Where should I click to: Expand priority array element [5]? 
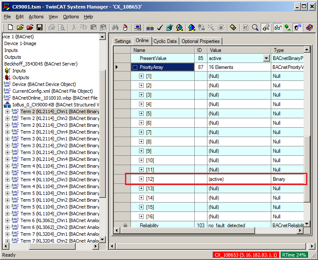[x=141, y=114]
